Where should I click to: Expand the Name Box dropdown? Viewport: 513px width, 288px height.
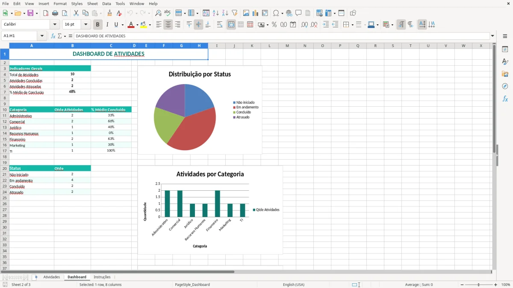click(x=42, y=36)
